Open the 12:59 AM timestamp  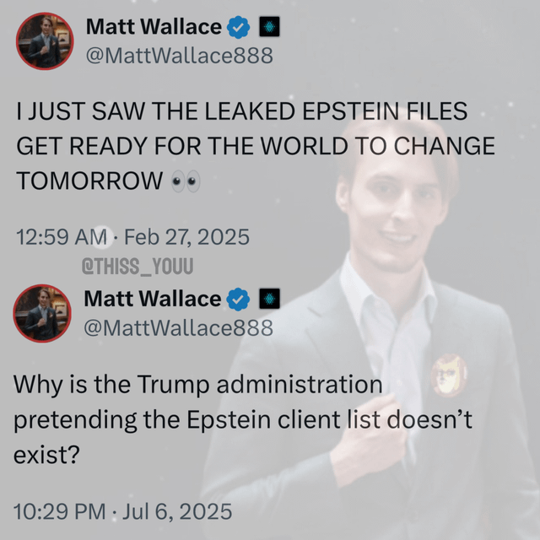point(62,237)
